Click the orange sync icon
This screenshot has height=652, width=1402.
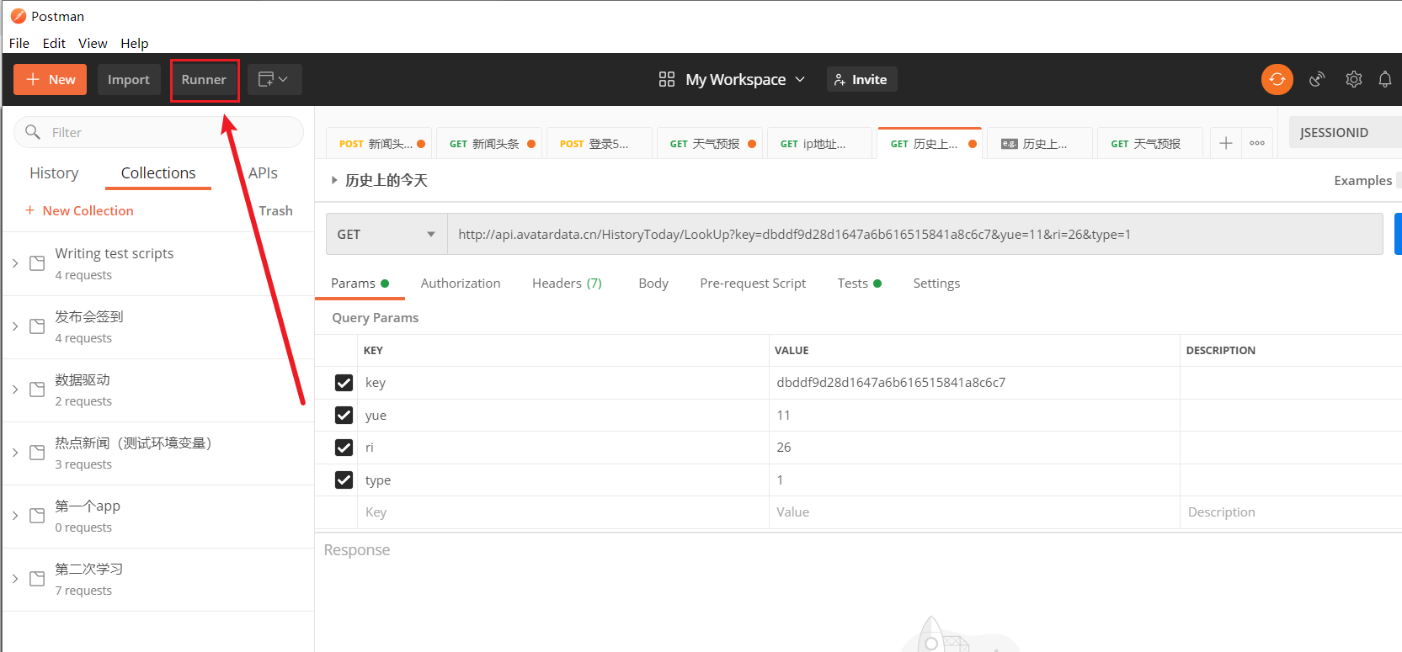tap(1277, 79)
